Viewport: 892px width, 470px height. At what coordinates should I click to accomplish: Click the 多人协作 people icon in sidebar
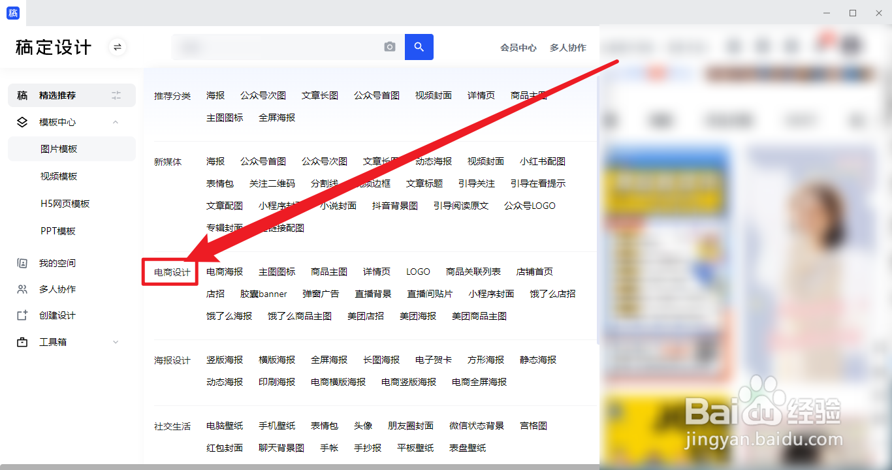pos(22,289)
